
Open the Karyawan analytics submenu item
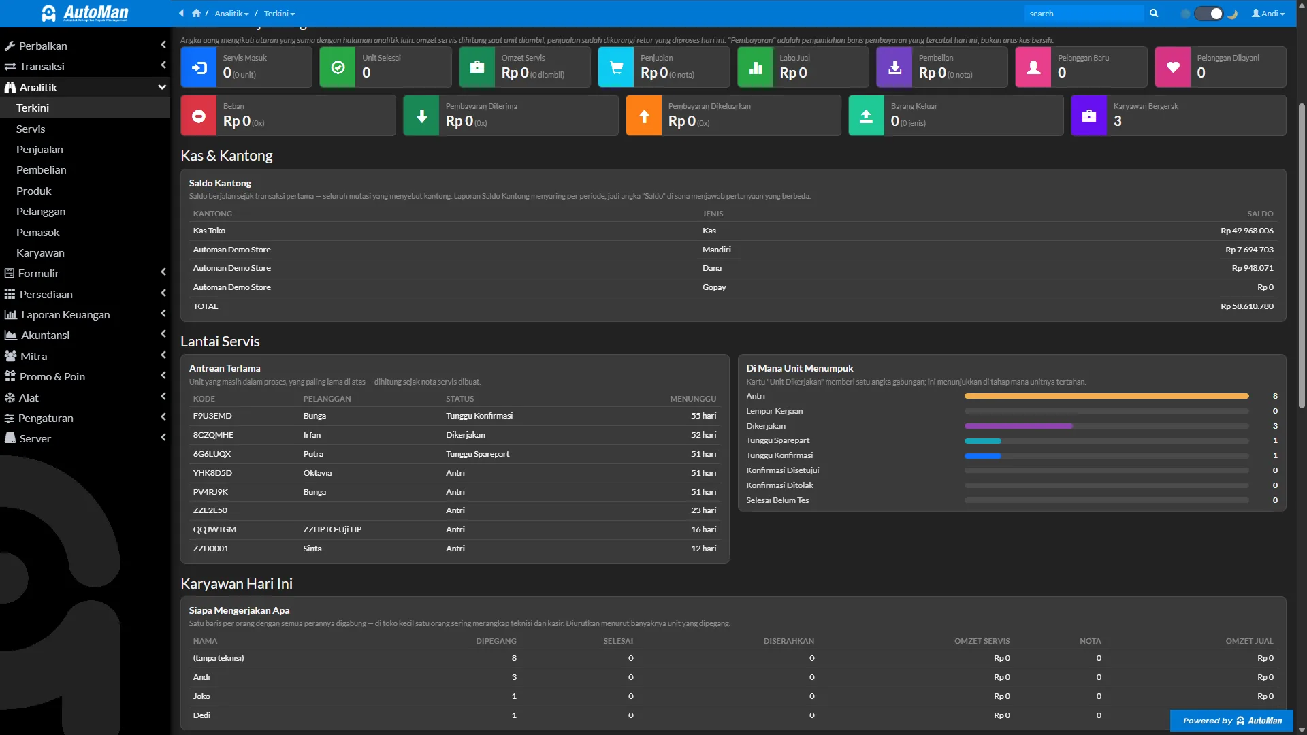[x=40, y=252]
